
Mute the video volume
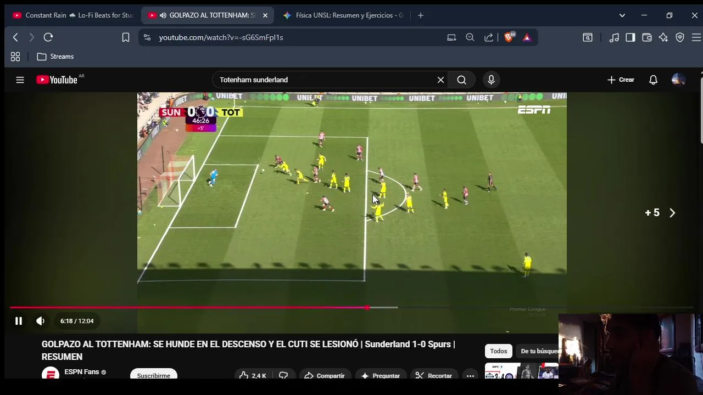pyautogui.click(x=40, y=321)
